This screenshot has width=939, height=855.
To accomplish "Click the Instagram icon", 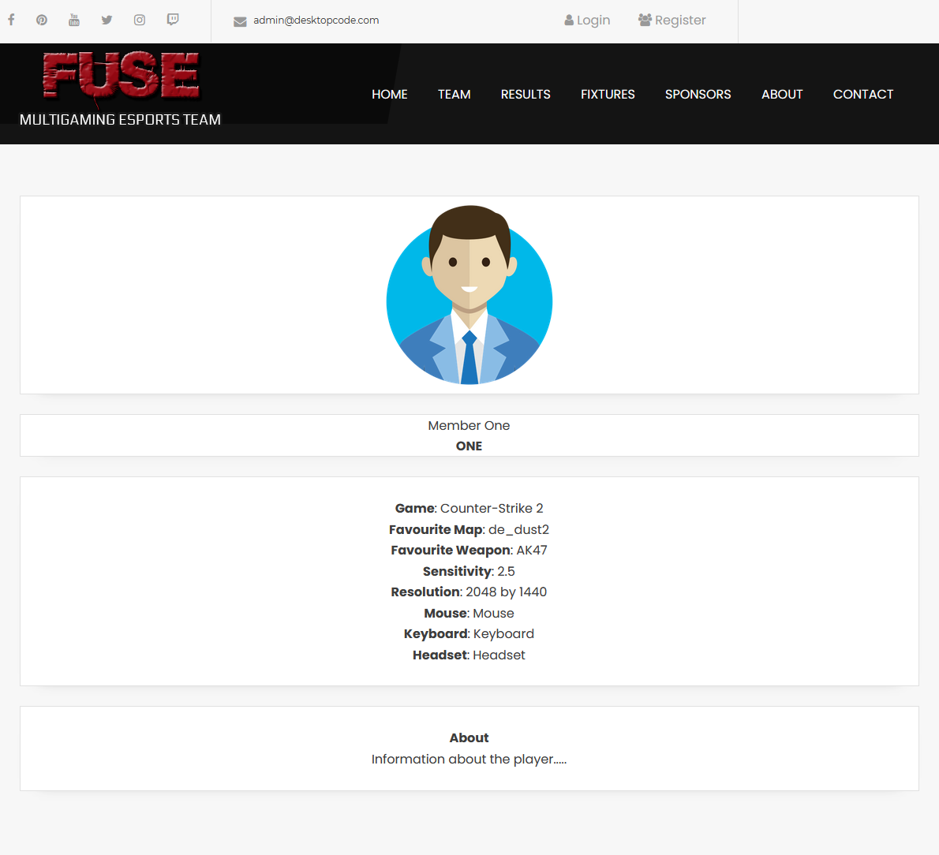I will click(x=140, y=20).
